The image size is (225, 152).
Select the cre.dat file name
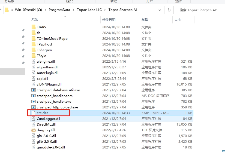[42, 113]
